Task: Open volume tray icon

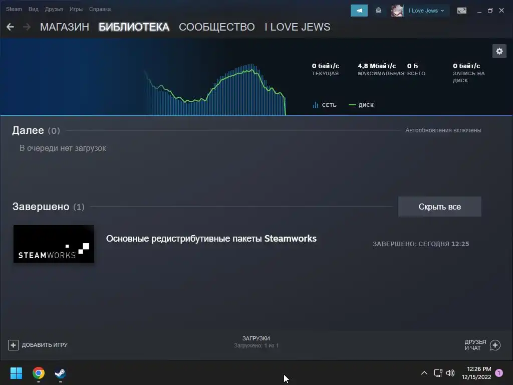Action: 450,373
